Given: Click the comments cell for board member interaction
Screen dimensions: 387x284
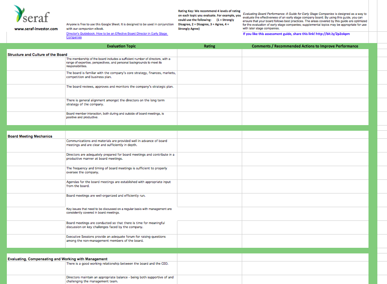Looking at the screenshot, I should (x=305, y=118).
